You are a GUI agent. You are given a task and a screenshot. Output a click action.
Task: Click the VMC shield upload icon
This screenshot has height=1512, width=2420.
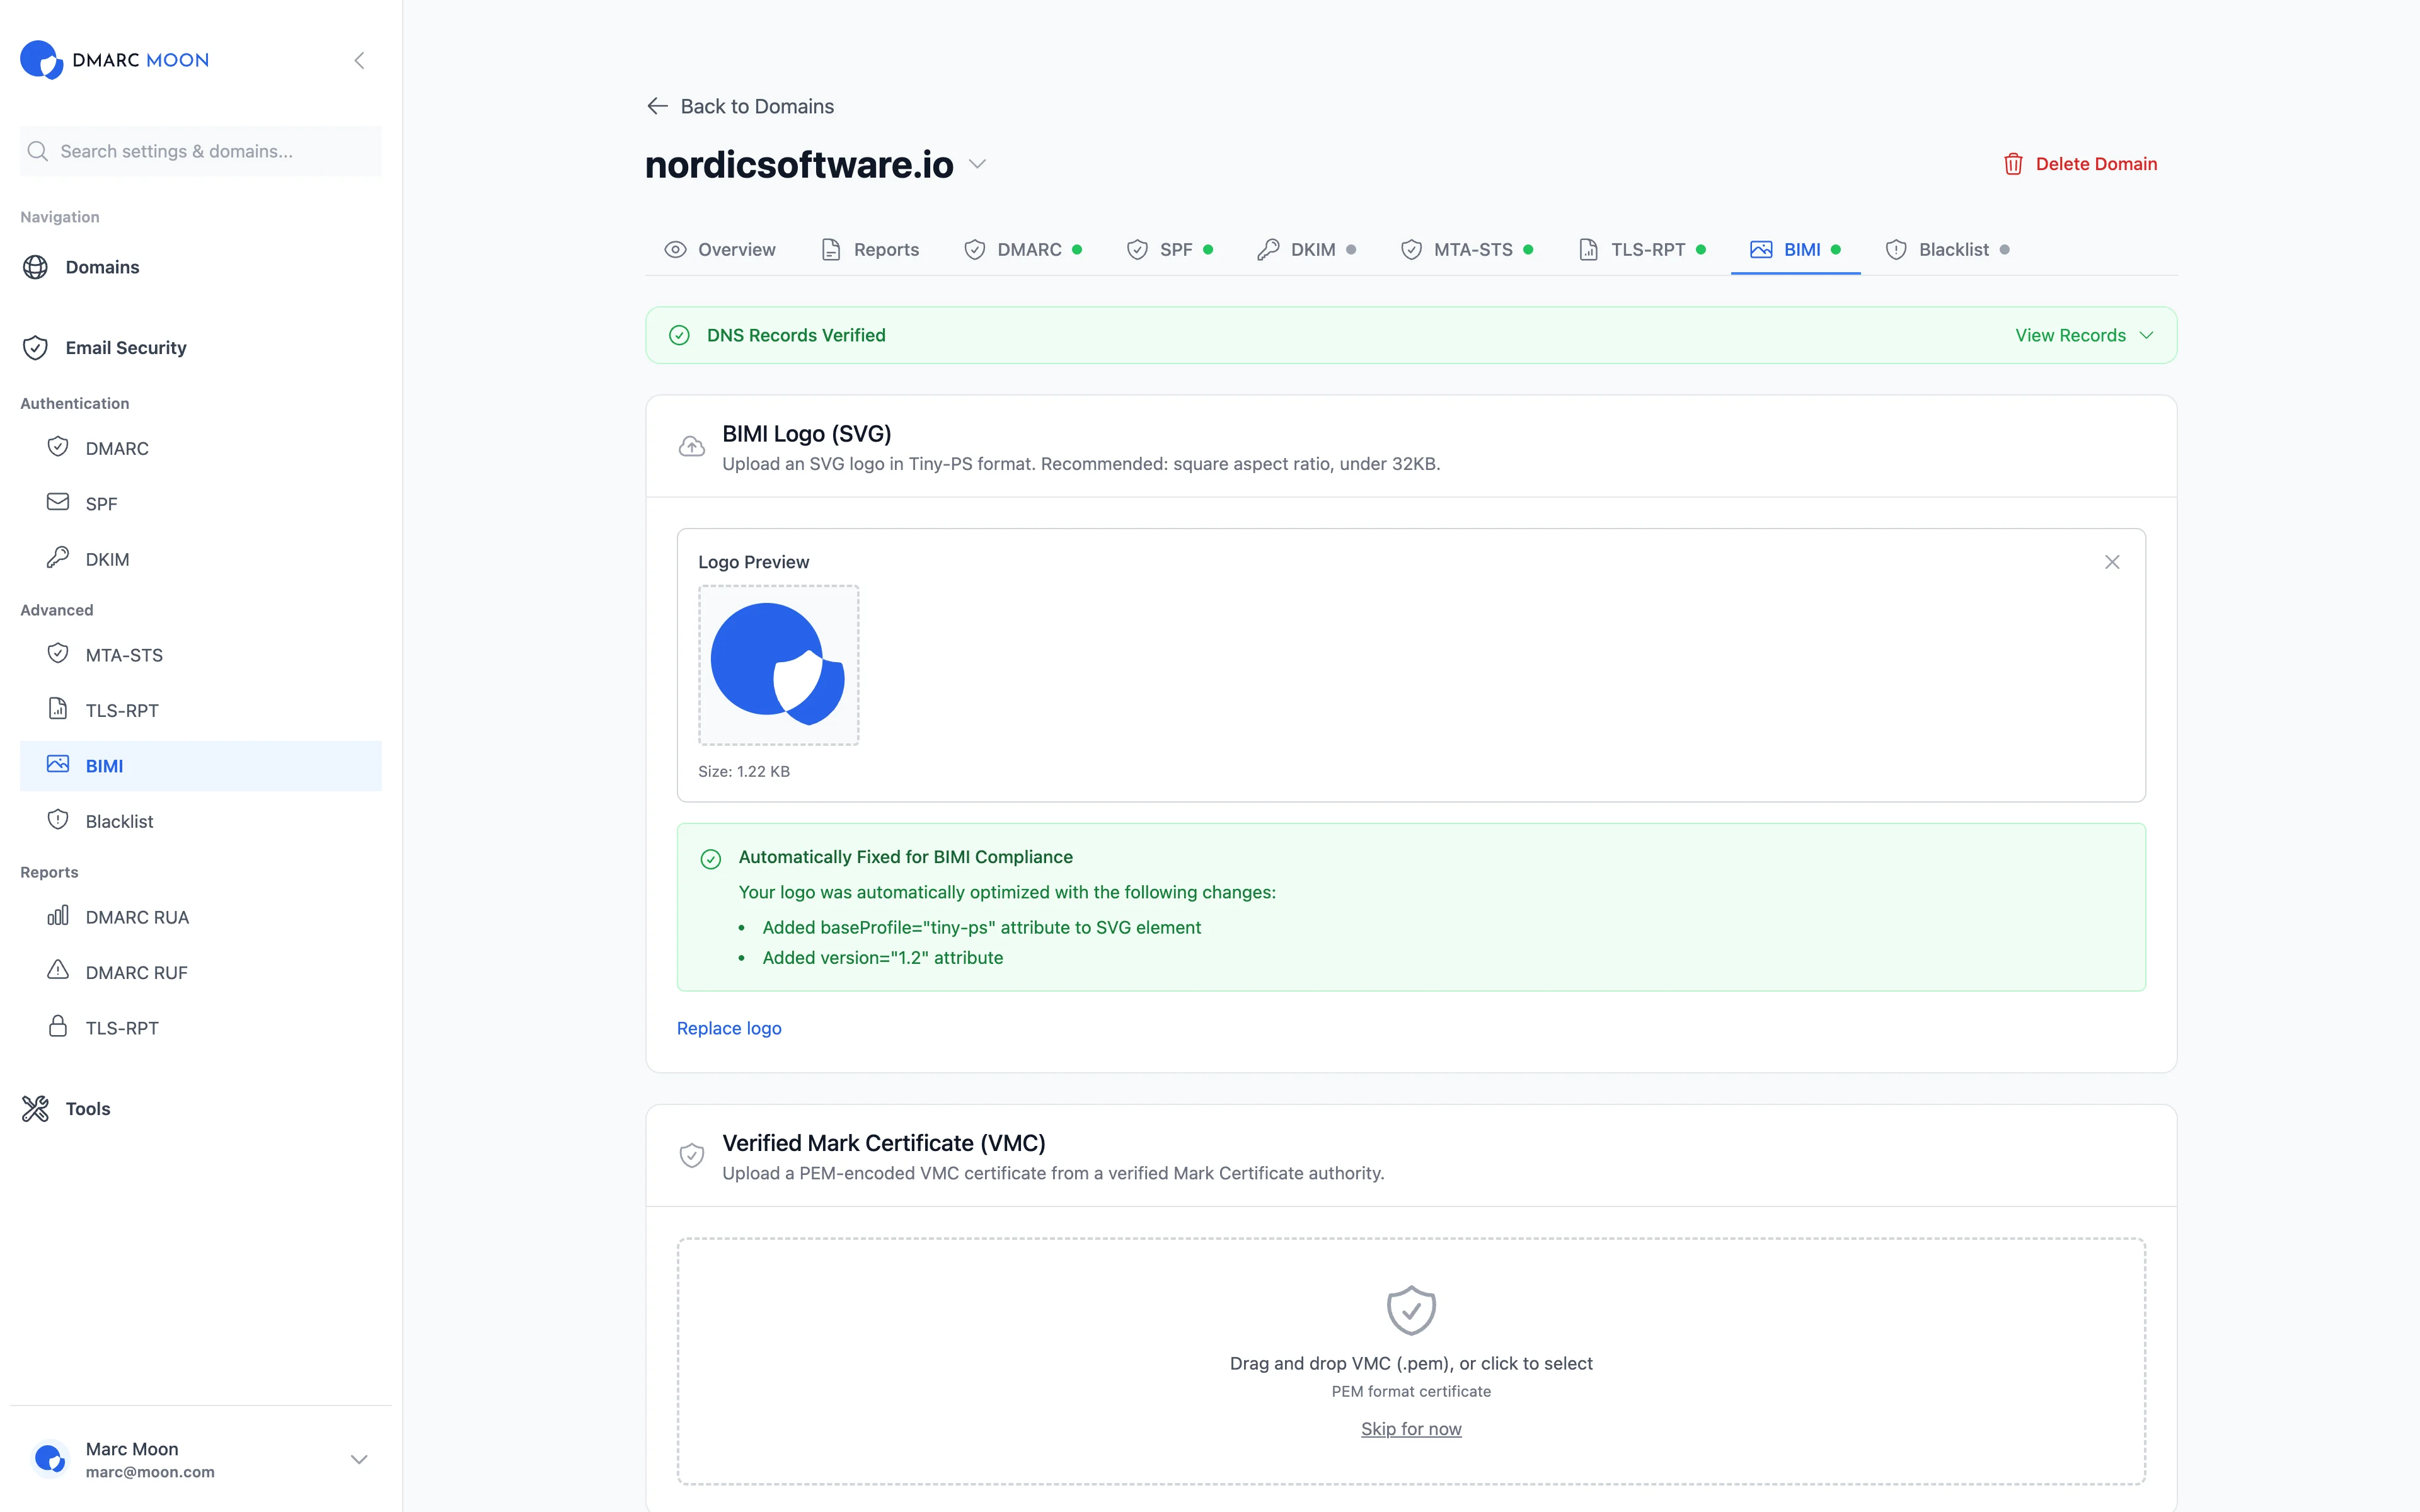[x=1410, y=1310]
